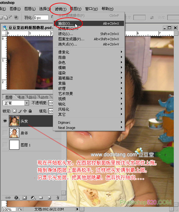
Task: Expand the 像素化 submenu
Action: [89, 52]
